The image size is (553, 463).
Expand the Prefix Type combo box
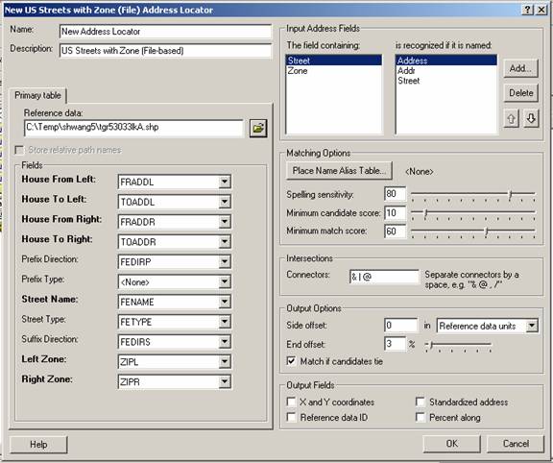coord(225,281)
